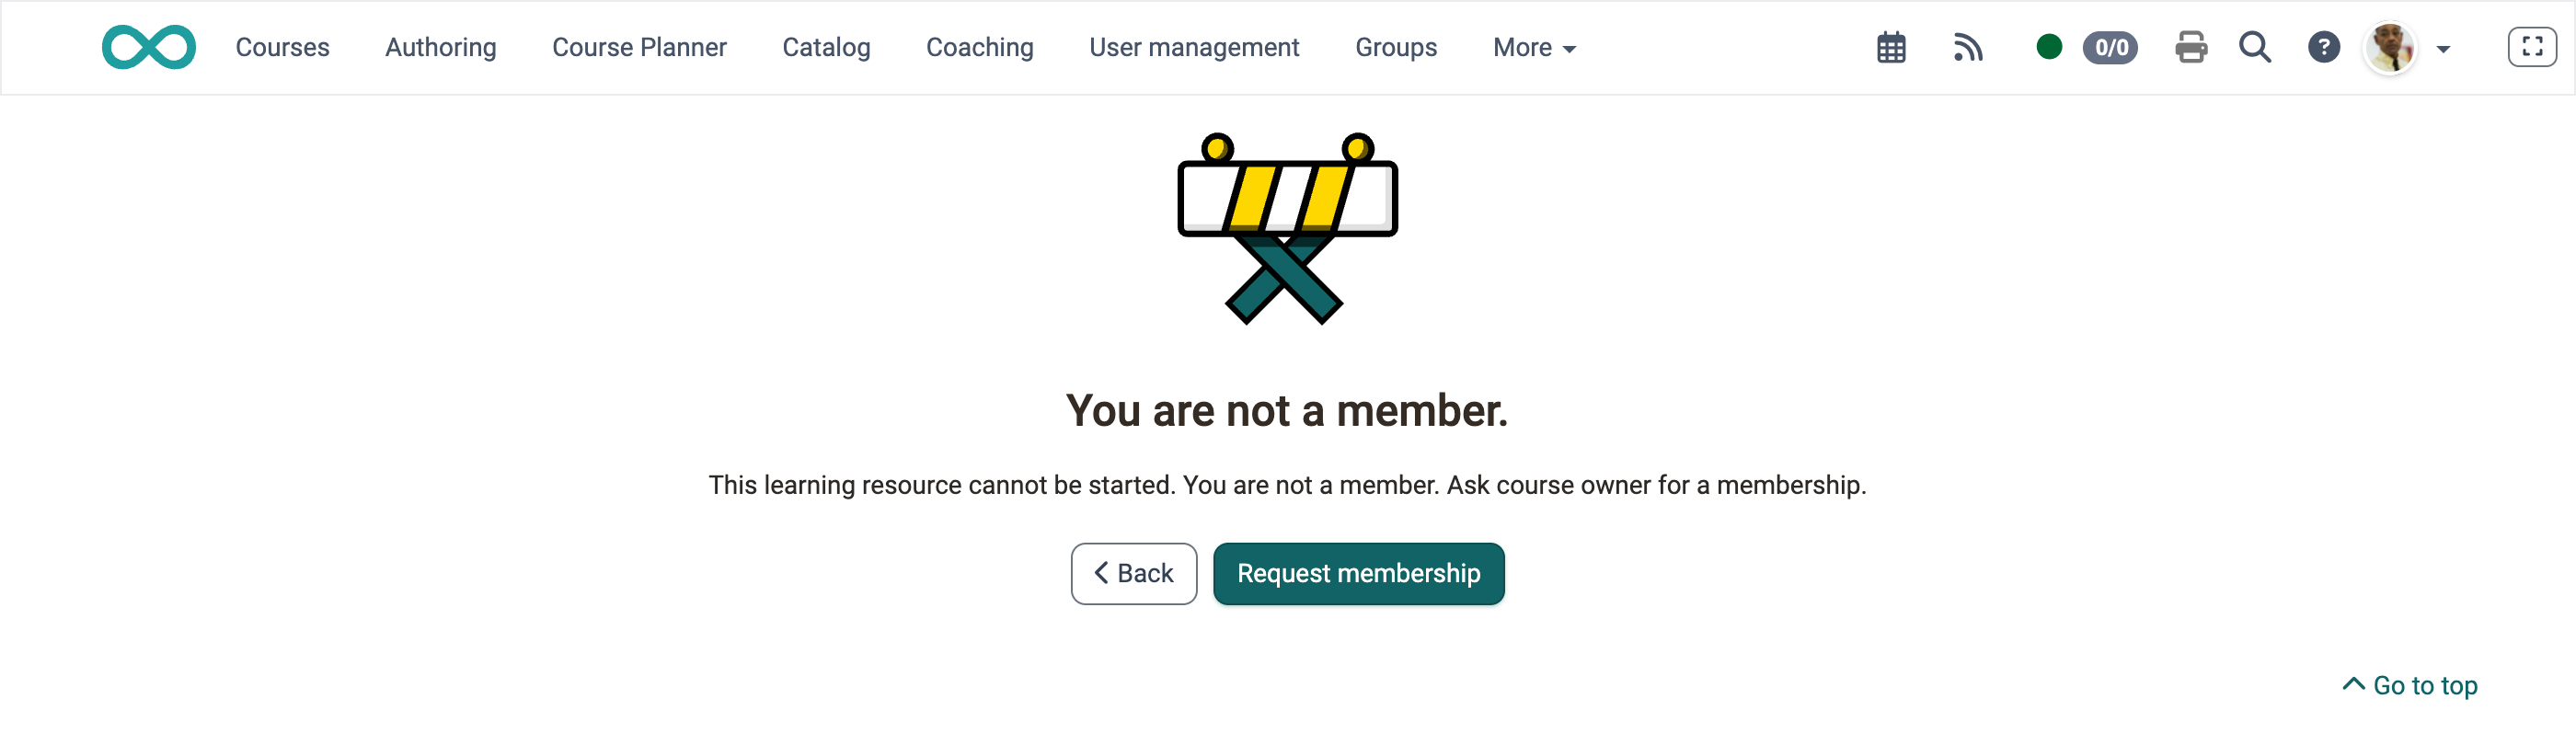The width and height of the screenshot is (2576, 745).
Task: Open the help question mark icon
Action: (2324, 47)
